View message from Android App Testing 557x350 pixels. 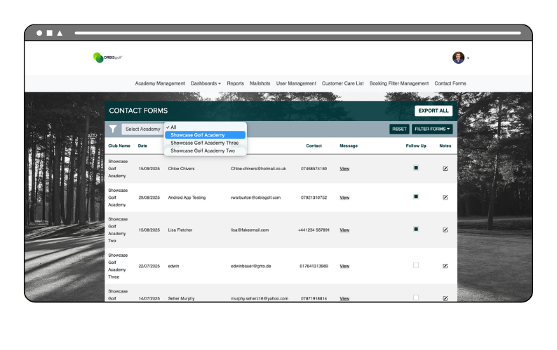(x=344, y=197)
